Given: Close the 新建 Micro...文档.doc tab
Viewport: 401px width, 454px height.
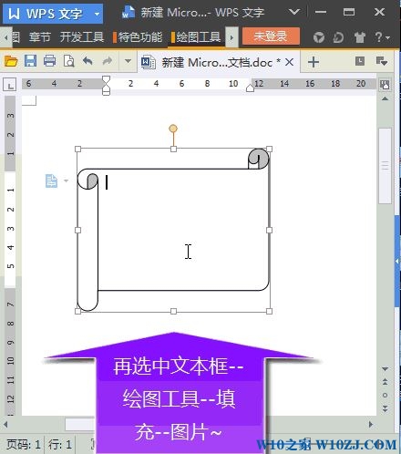Looking at the screenshot, I should [x=290, y=63].
